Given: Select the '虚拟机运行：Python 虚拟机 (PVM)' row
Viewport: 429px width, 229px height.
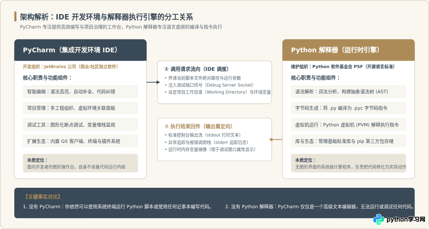Looking at the screenshot, I should click(x=349, y=124).
